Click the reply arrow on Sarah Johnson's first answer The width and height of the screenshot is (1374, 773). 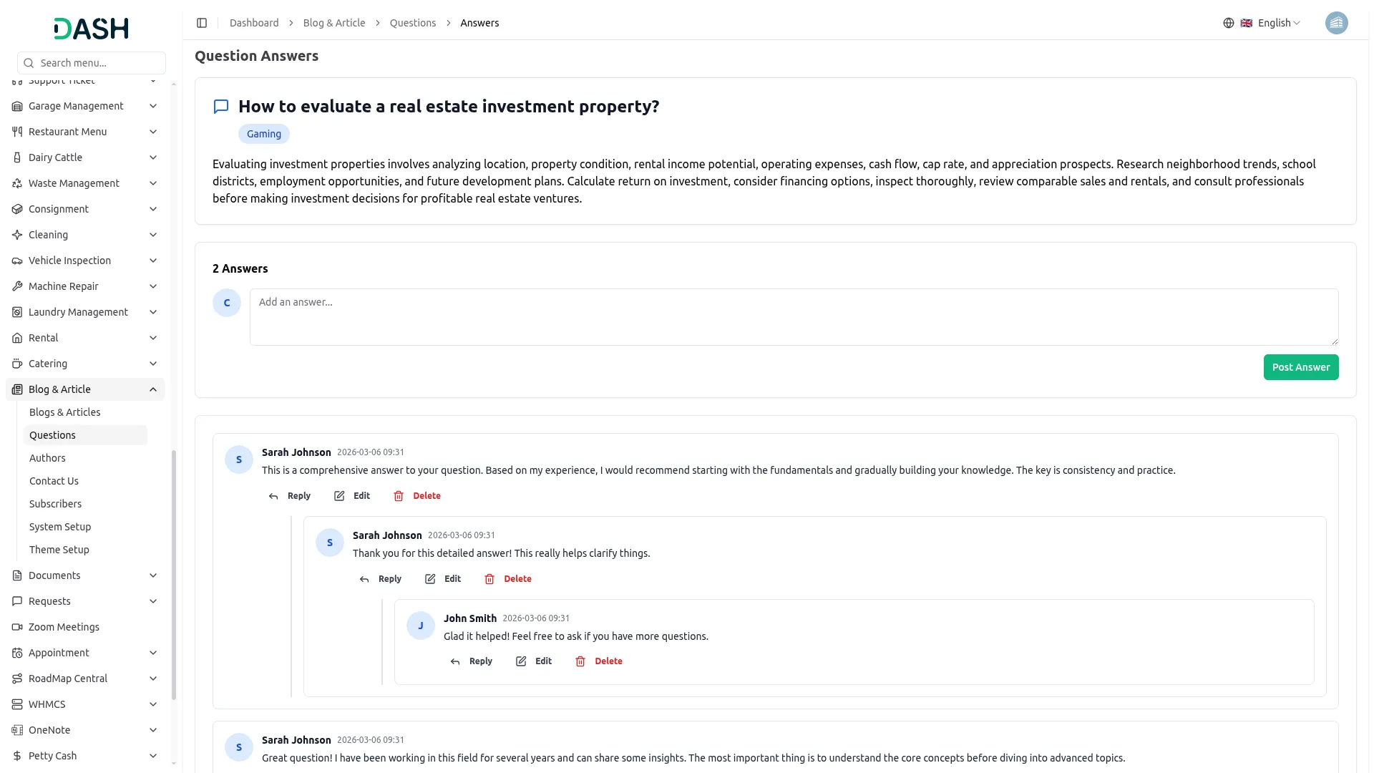273,496
